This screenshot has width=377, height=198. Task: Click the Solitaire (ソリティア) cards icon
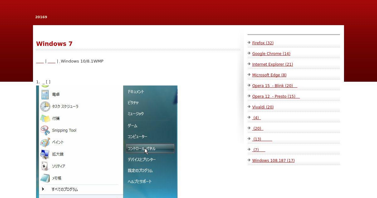tap(45, 166)
